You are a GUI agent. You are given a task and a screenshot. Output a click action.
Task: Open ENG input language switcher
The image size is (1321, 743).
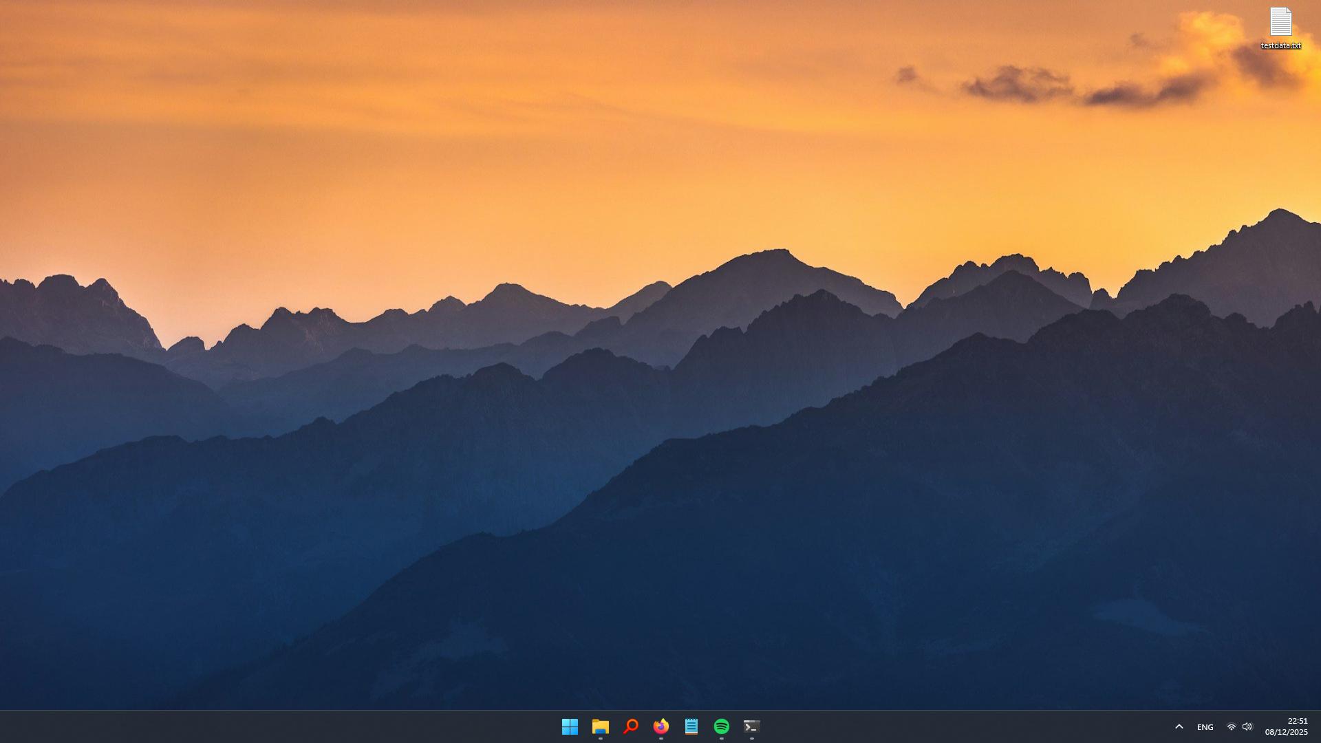(1205, 727)
